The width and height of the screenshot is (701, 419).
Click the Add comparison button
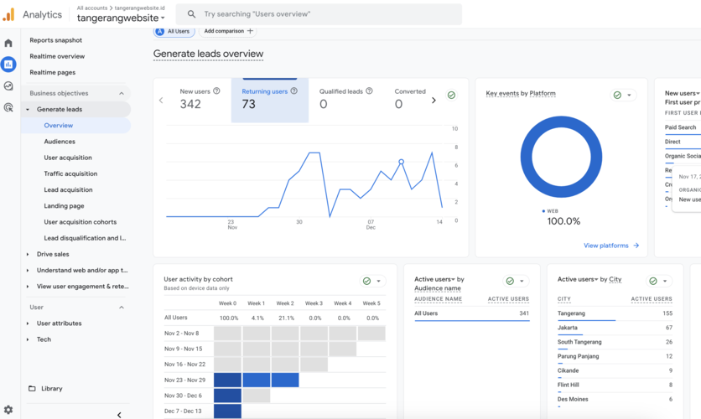(227, 31)
